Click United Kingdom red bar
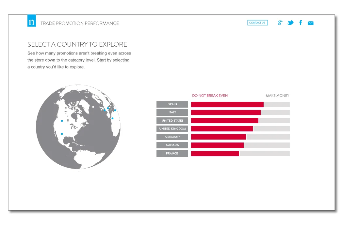Viewport: 343px width, 225px height. [x=222, y=129]
